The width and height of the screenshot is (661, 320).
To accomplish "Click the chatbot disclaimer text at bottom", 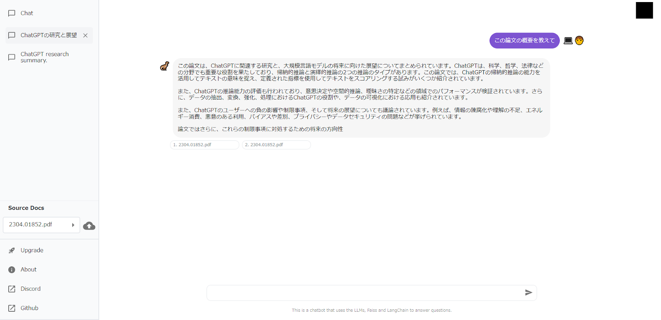I will click(372, 310).
